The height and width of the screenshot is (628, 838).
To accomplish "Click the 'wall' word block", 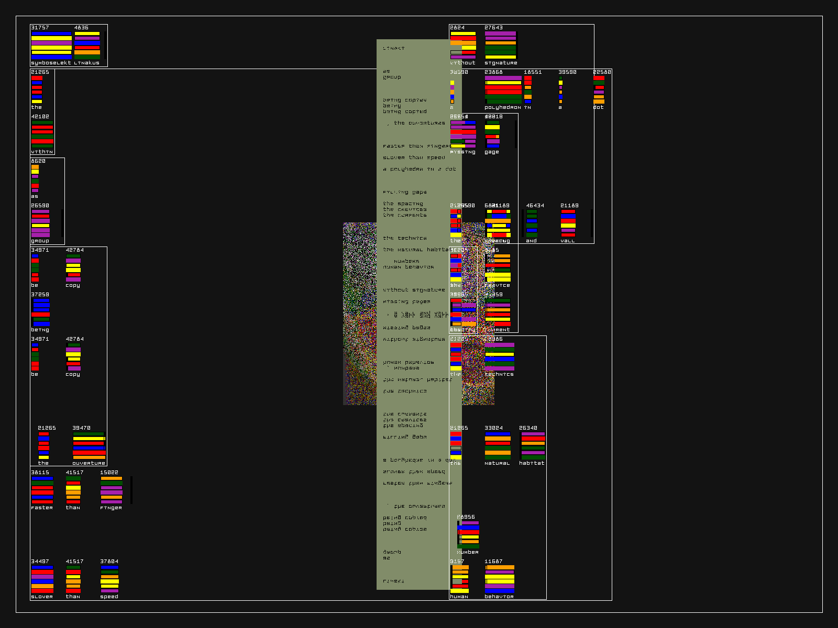I will 568,223.
